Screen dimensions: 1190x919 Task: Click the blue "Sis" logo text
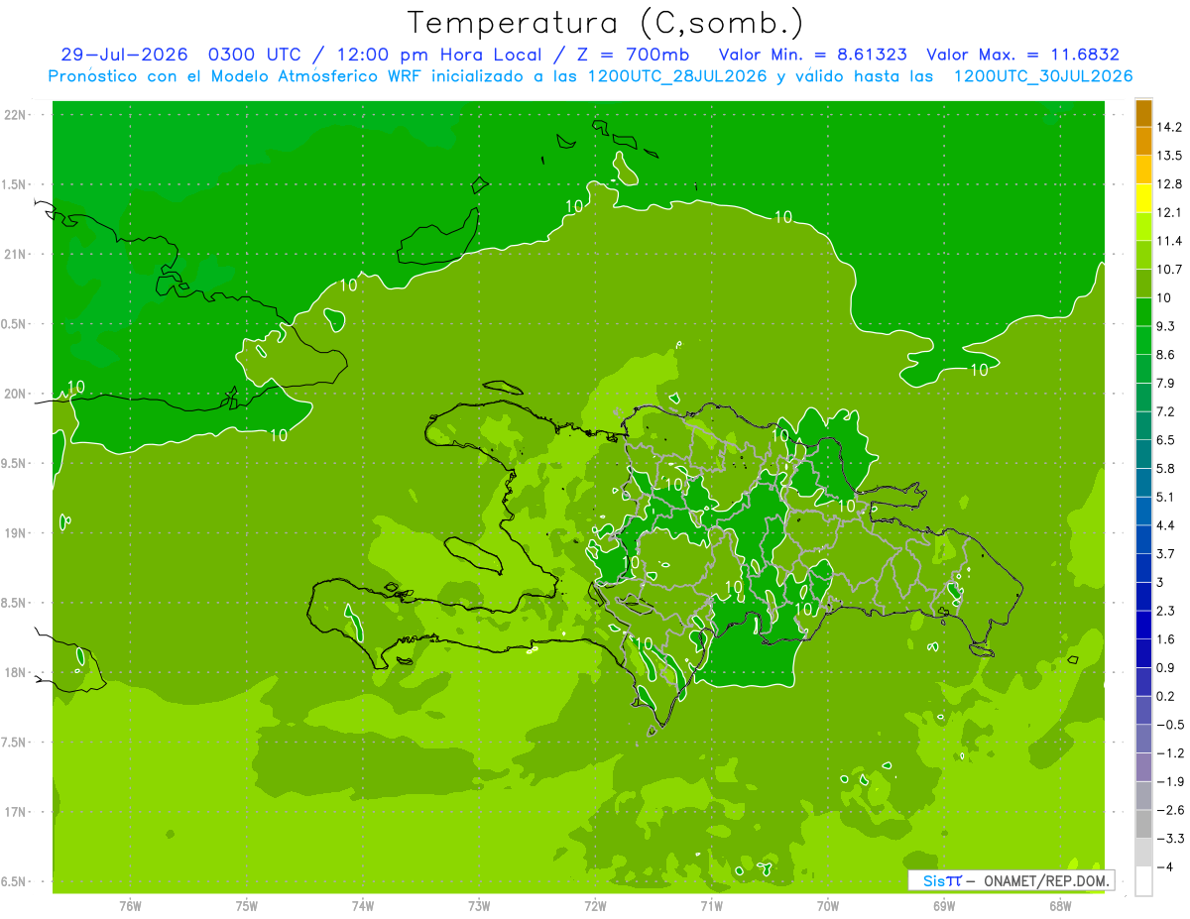pyautogui.click(x=934, y=881)
